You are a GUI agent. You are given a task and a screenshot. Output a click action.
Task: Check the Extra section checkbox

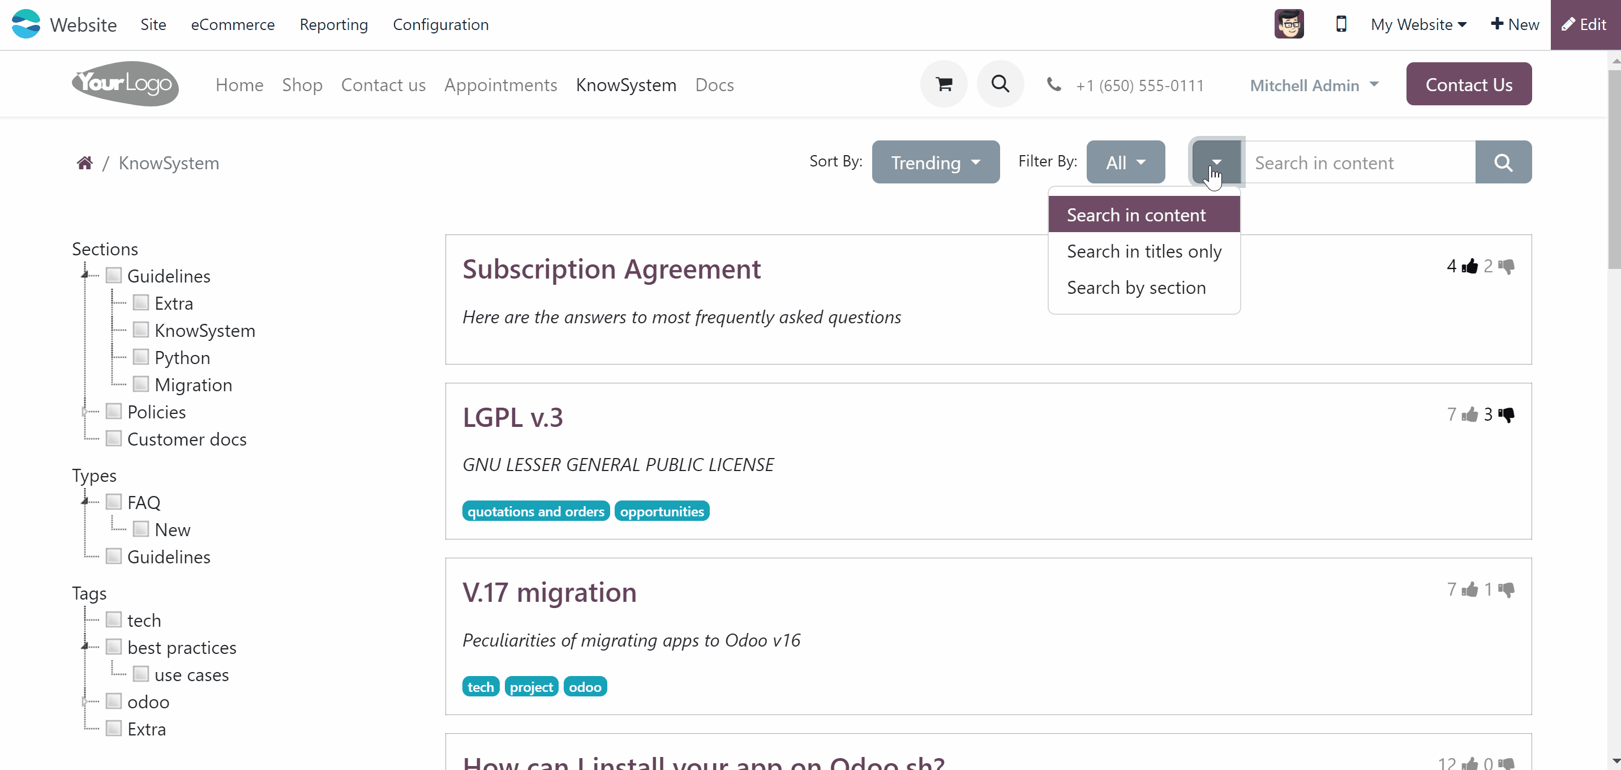[141, 302]
